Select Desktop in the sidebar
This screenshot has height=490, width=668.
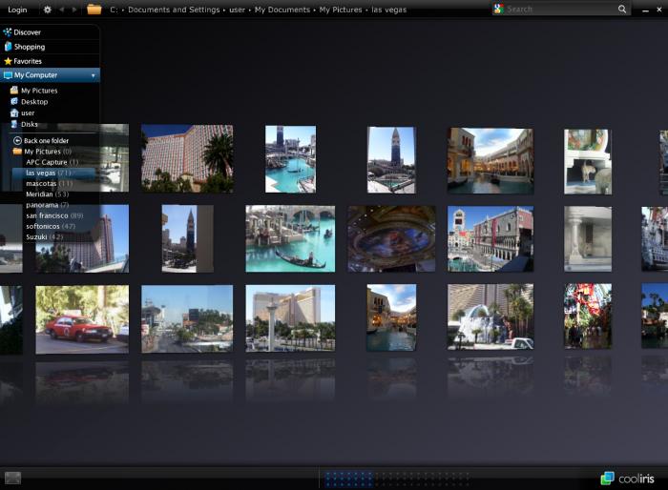click(33, 102)
